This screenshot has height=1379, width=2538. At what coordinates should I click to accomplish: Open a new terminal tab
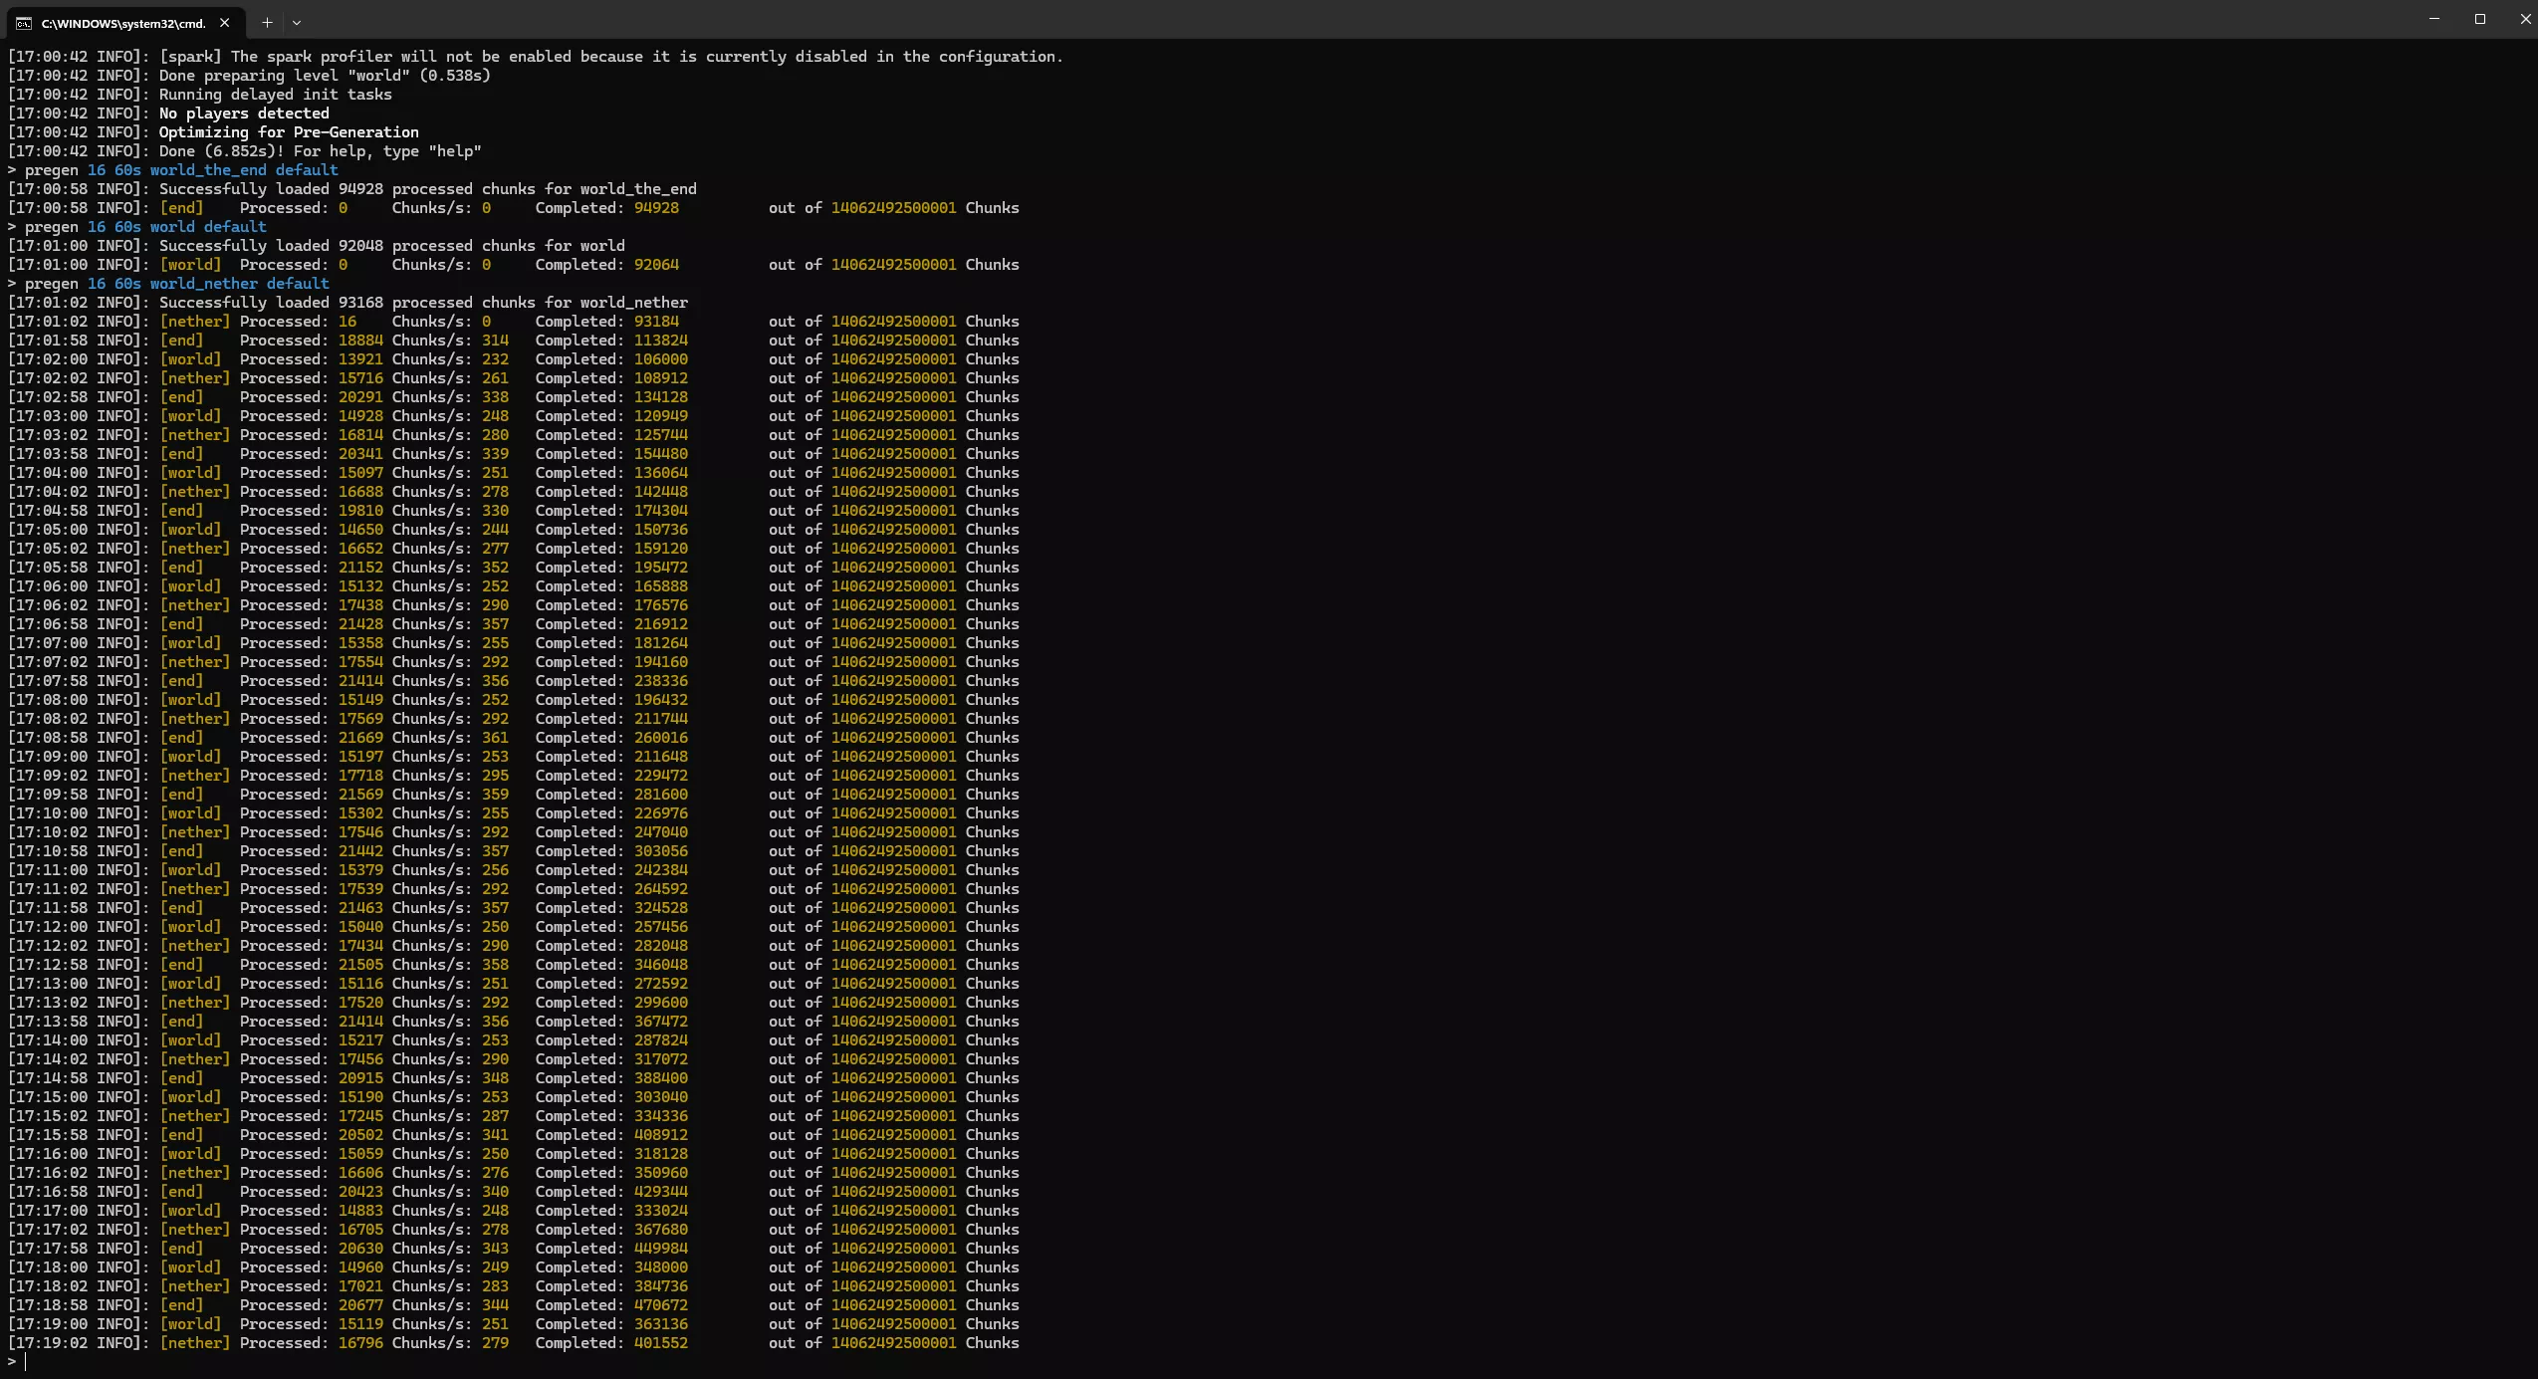[x=267, y=22]
